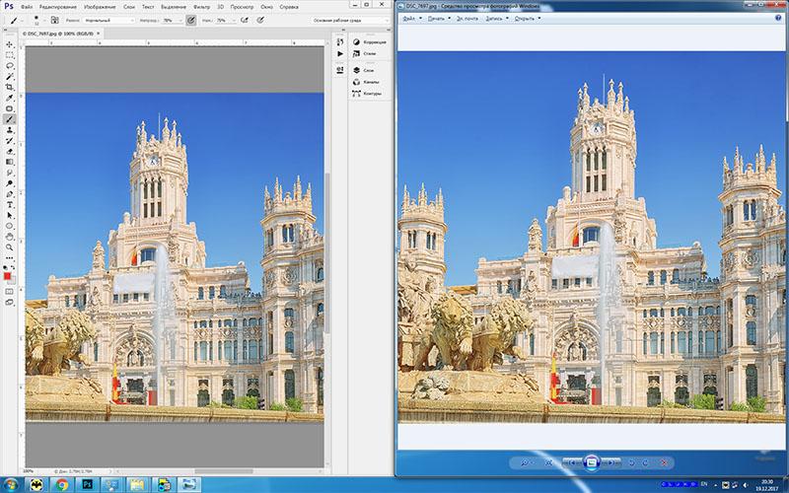Select the Pen tool
Viewport: 789px width, 493px height.
(x=9, y=194)
